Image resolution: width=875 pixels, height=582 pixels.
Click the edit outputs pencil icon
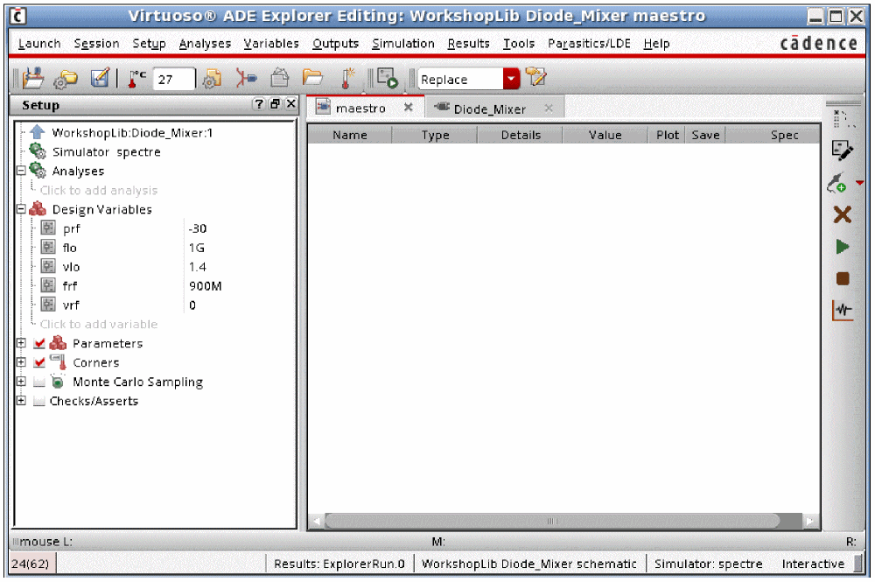(x=843, y=152)
